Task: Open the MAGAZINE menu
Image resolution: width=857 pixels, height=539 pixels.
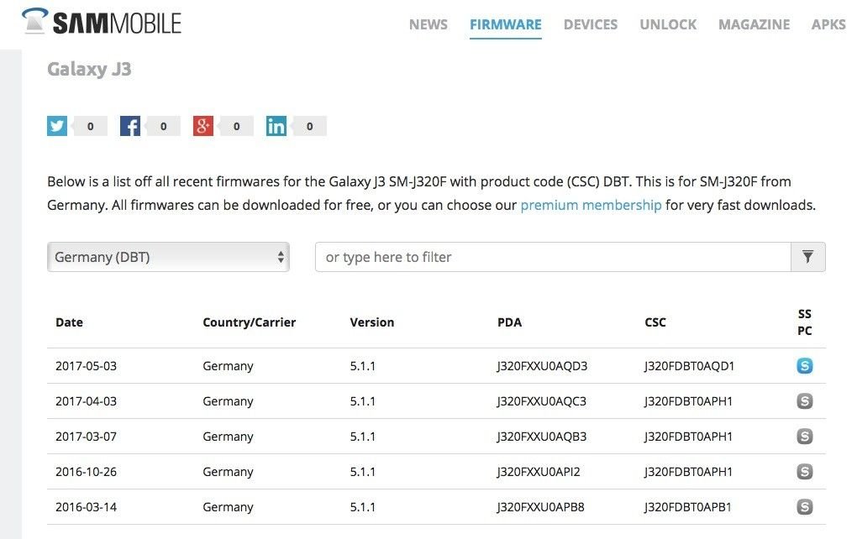Action: click(754, 24)
